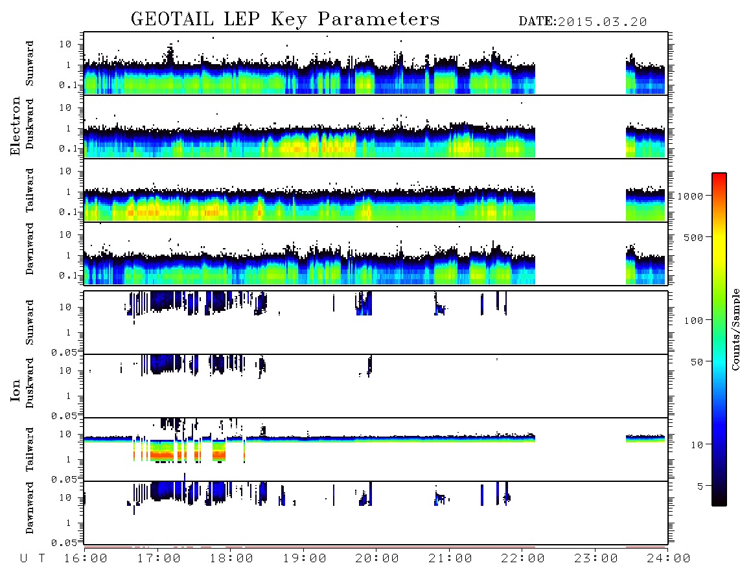
Task: Select the DATE:2015.03.20 label
Action: click(x=583, y=21)
